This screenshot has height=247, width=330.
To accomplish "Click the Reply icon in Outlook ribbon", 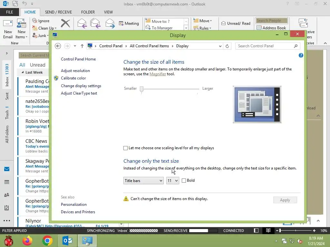I will (x=82, y=23).
